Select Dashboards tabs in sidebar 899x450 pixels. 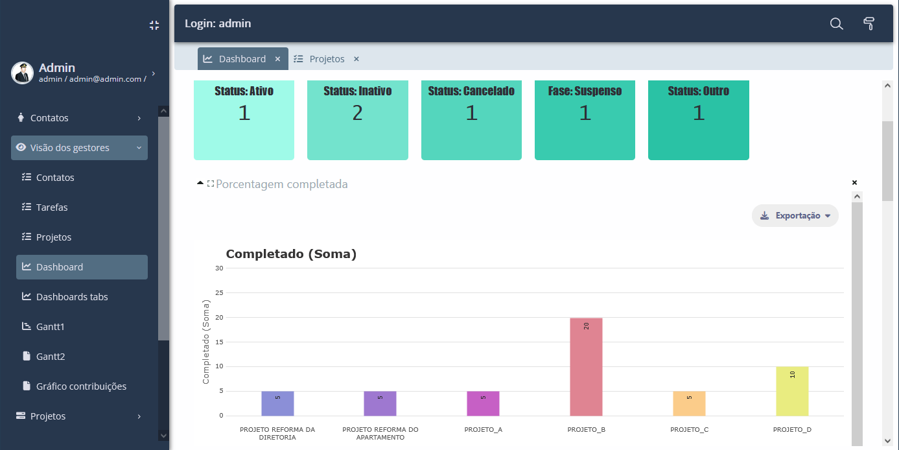(x=72, y=297)
